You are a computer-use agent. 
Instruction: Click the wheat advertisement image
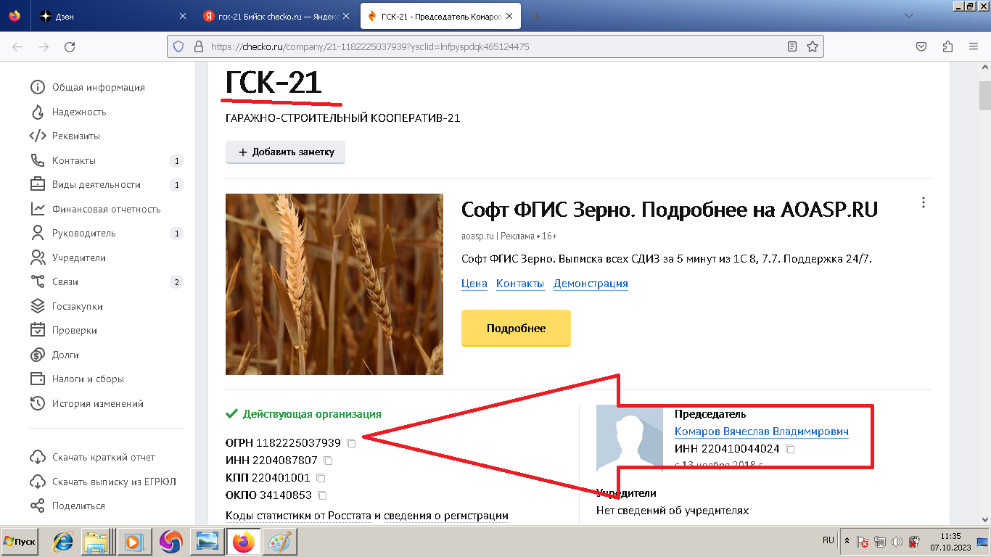tap(334, 284)
